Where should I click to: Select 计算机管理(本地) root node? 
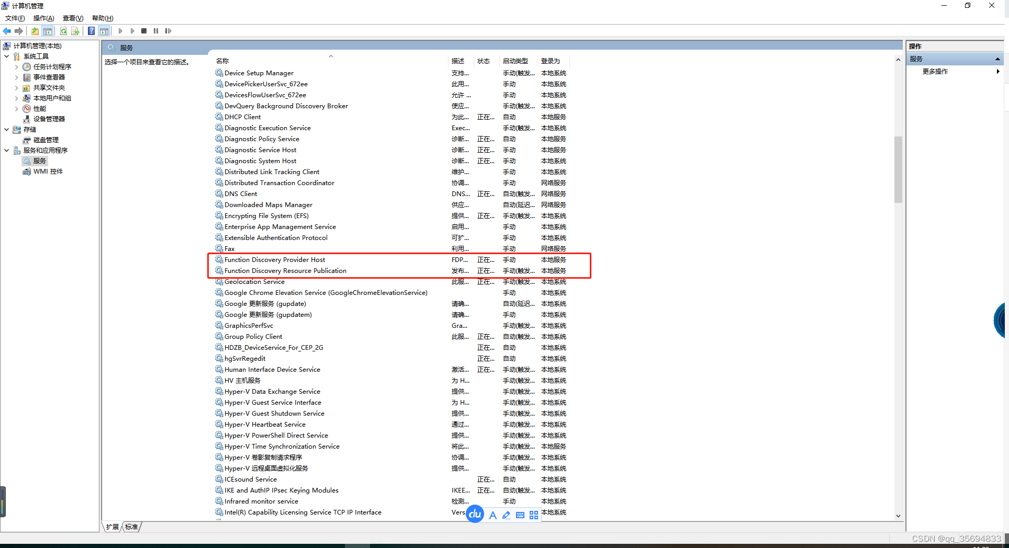click(x=38, y=46)
